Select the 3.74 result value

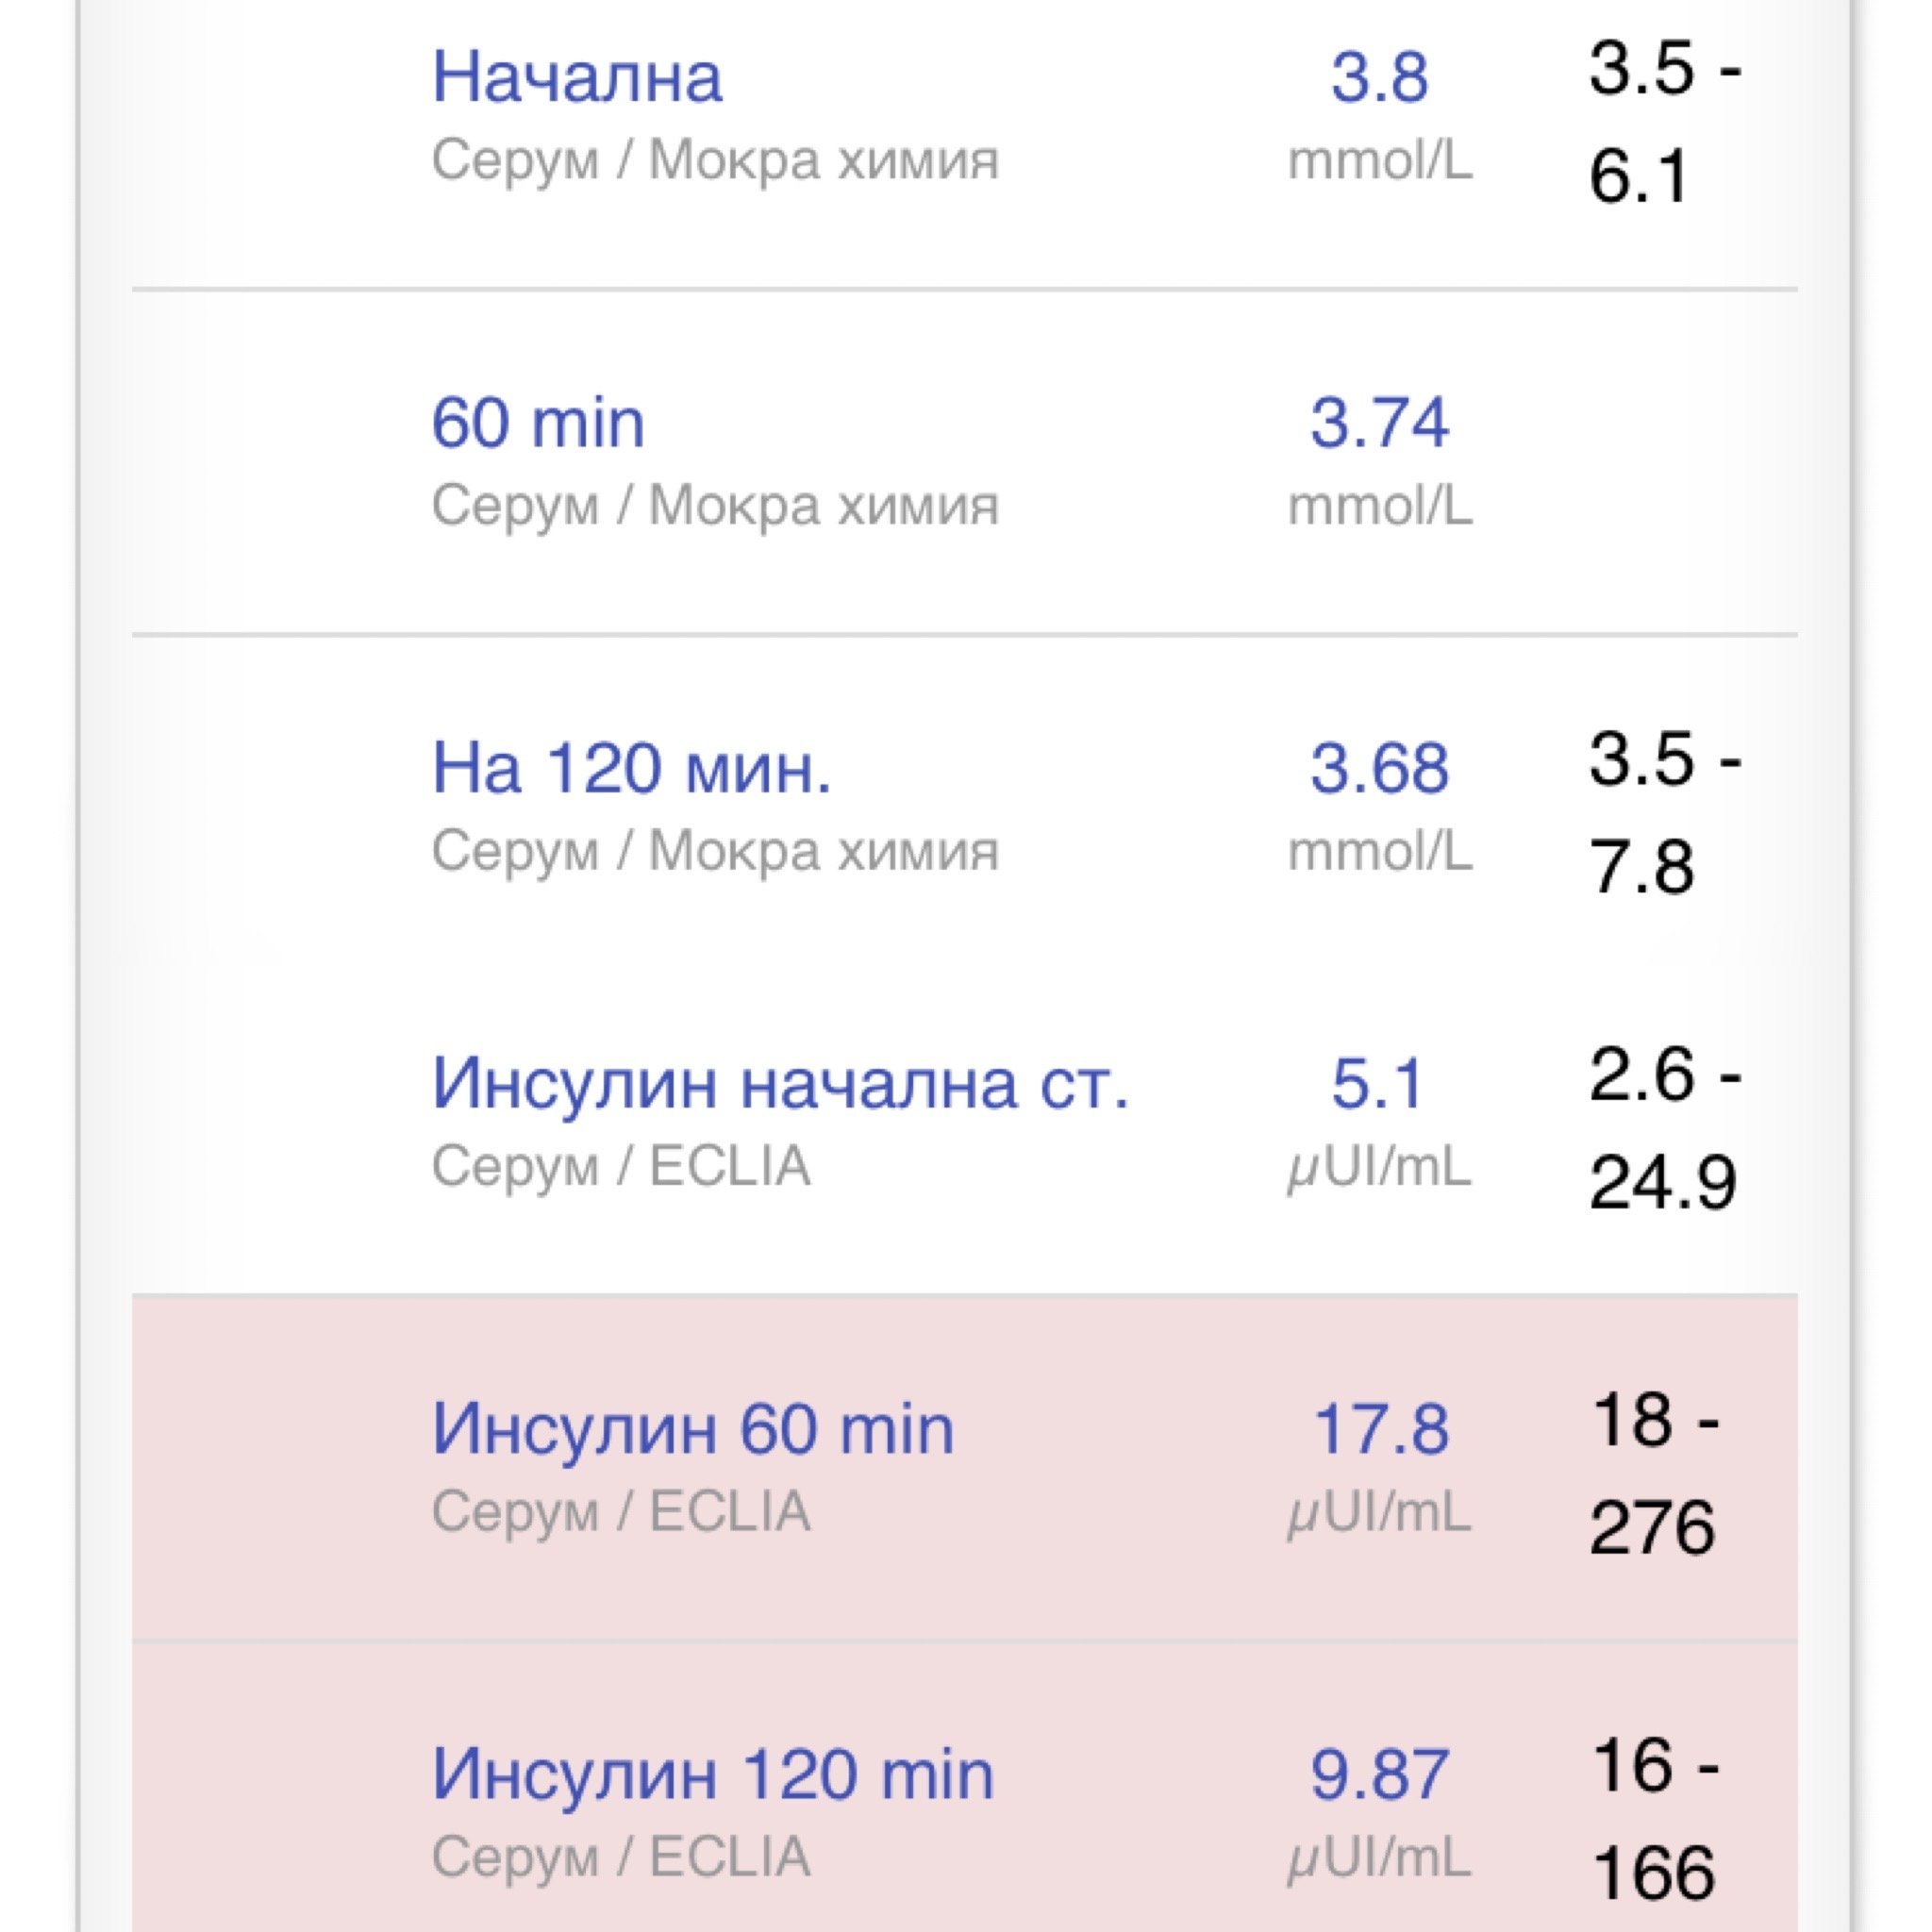coord(1379,423)
